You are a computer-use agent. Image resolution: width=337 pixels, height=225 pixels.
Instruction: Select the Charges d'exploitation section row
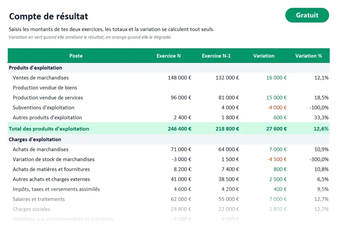pos(168,139)
